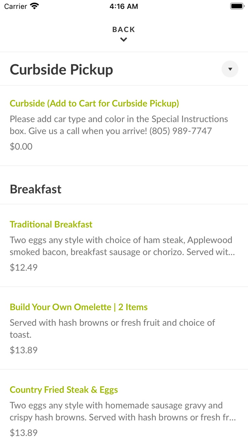Tap the omelette hash browns description
Screen dimensions: 248x441
click(112, 329)
